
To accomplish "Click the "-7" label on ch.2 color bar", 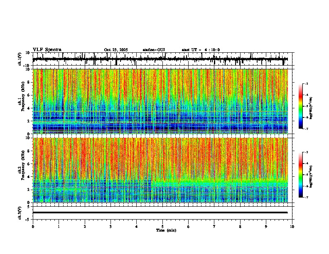I will (x=306, y=197).
